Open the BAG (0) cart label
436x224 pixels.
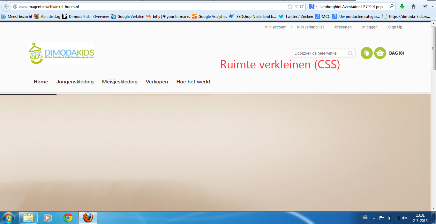pyautogui.click(x=396, y=53)
